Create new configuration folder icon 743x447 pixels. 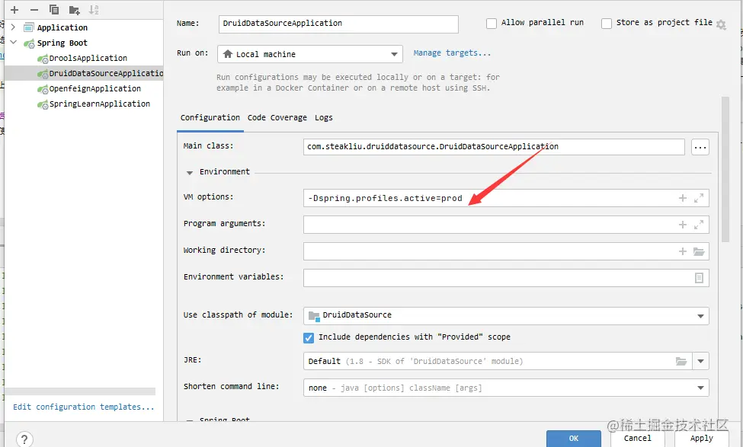tap(74, 9)
